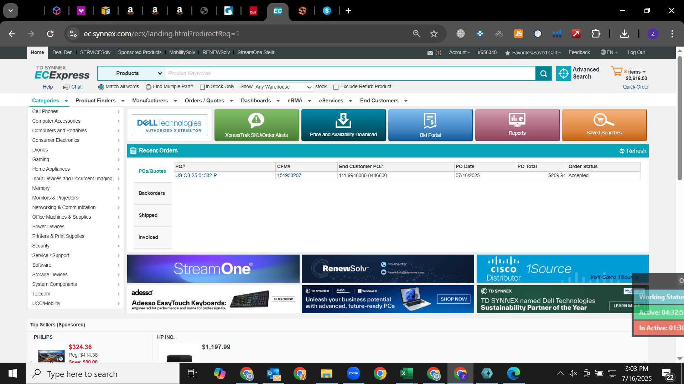
Task: Open CFM# 151933207 link
Action: tap(289, 176)
